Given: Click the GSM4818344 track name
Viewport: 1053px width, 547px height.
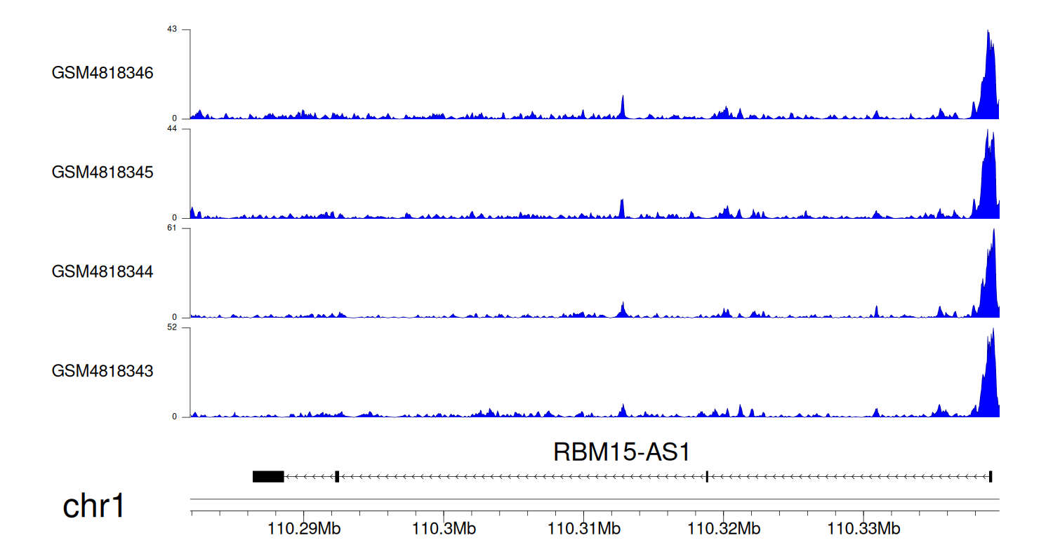Looking at the screenshot, I should [102, 271].
